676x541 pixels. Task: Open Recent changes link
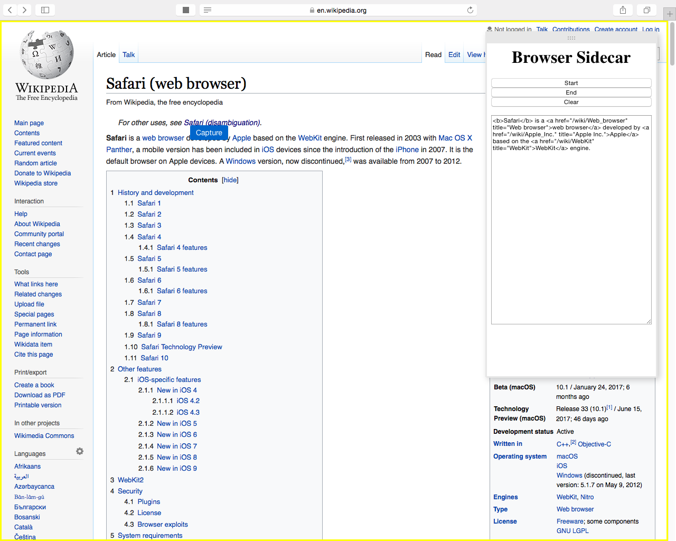click(37, 244)
